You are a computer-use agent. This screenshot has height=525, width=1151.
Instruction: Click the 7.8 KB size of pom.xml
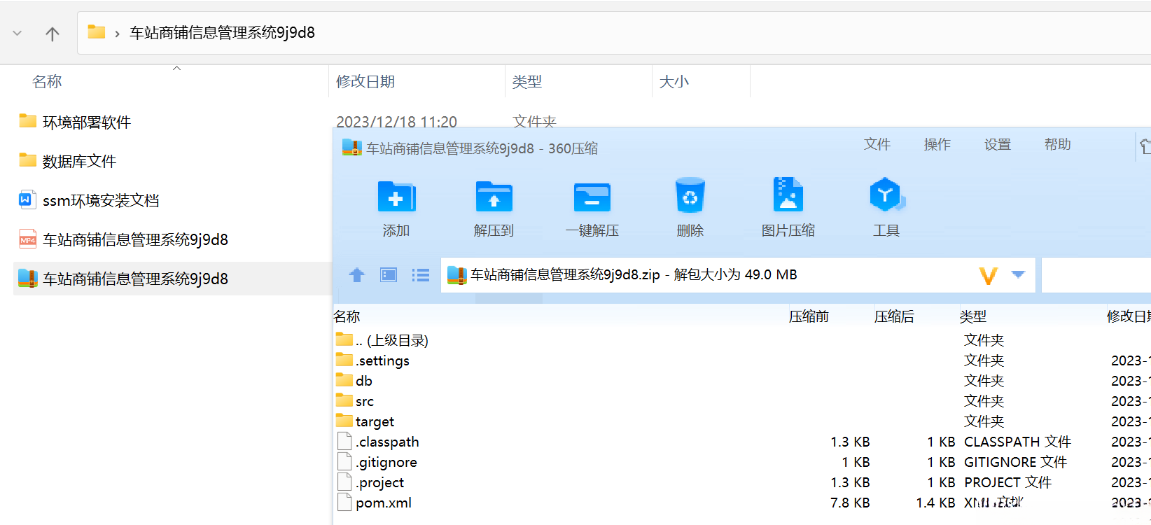(x=850, y=503)
